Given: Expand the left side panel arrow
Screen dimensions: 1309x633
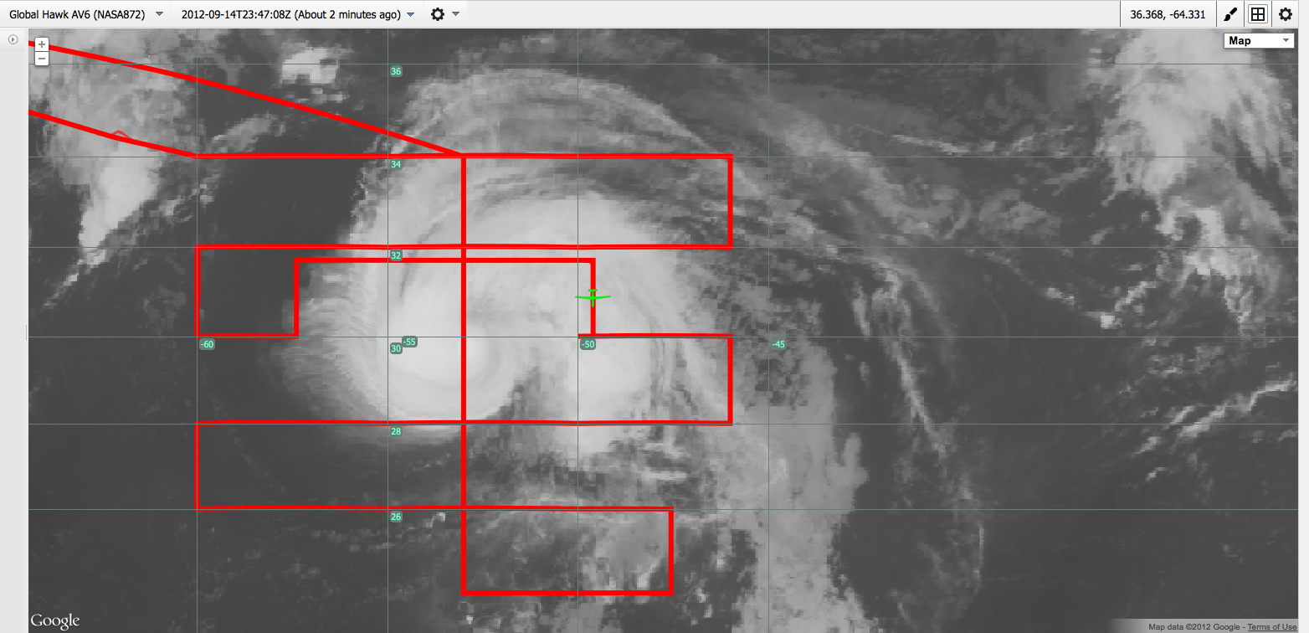Looking at the screenshot, I should pyautogui.click(x=13, y=39).
